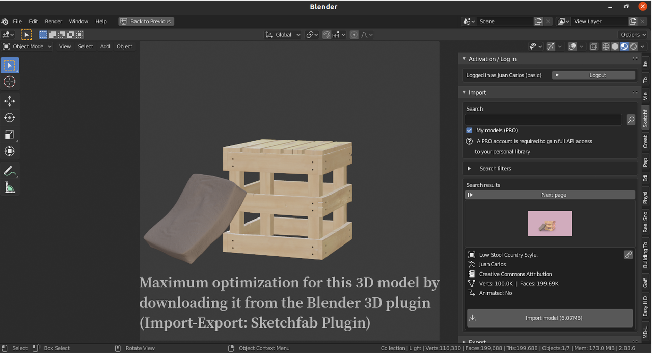Switch to Material Preview shading

coord(624,46)
